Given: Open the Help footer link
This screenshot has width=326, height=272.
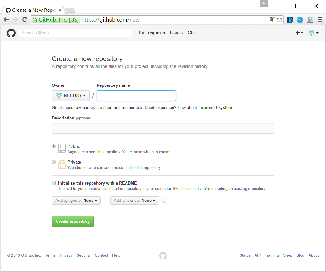Looking at the screenshot, I should 116,255.
